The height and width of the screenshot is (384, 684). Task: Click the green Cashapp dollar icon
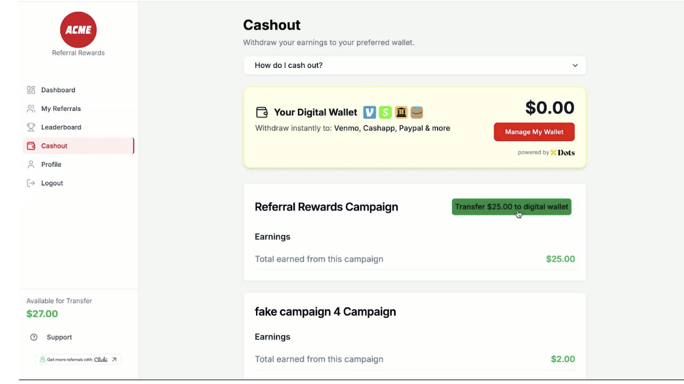pos(385,112)
